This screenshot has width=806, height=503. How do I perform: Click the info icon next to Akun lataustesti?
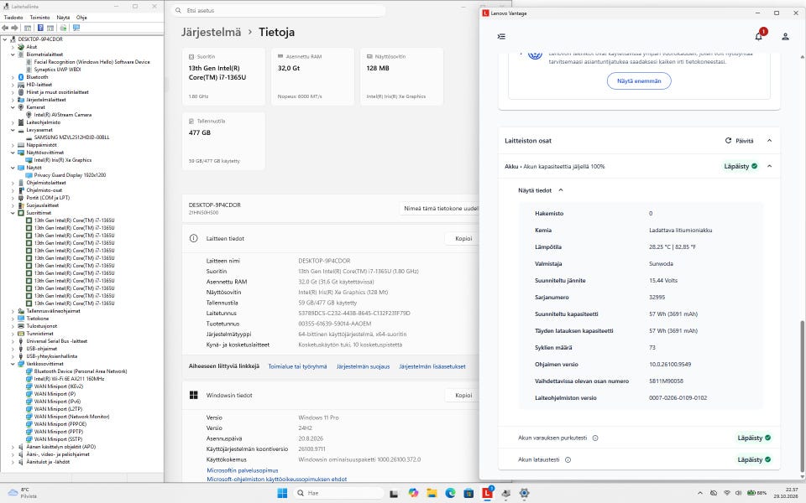coord(568,460)
